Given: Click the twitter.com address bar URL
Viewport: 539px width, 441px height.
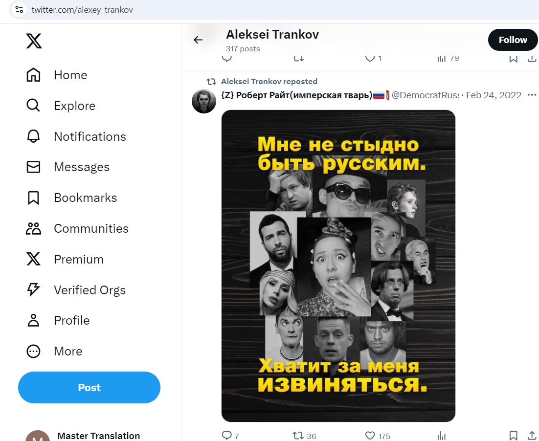Looking at the screenshot, I should (x=82, y=10).
